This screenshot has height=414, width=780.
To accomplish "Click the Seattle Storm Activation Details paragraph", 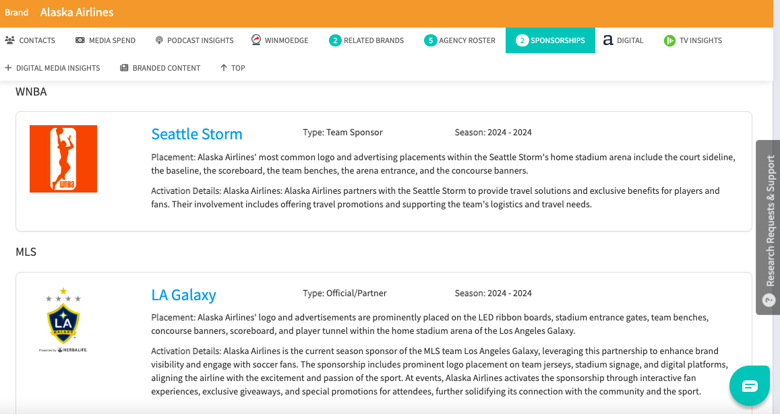I will tap(436, 197).
